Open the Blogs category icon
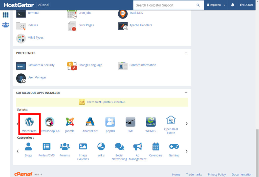This screenshot has width=259, height=177. [28, 146]
